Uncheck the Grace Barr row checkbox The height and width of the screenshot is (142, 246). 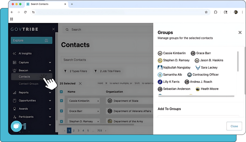[x=61, y=111]
